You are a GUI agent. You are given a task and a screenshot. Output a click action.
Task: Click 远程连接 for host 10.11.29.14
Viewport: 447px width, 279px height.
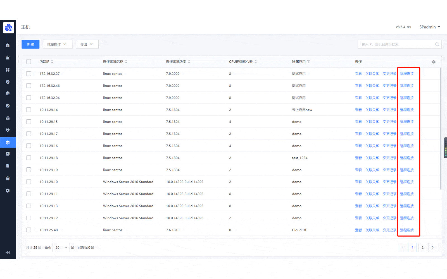[407, 110]
